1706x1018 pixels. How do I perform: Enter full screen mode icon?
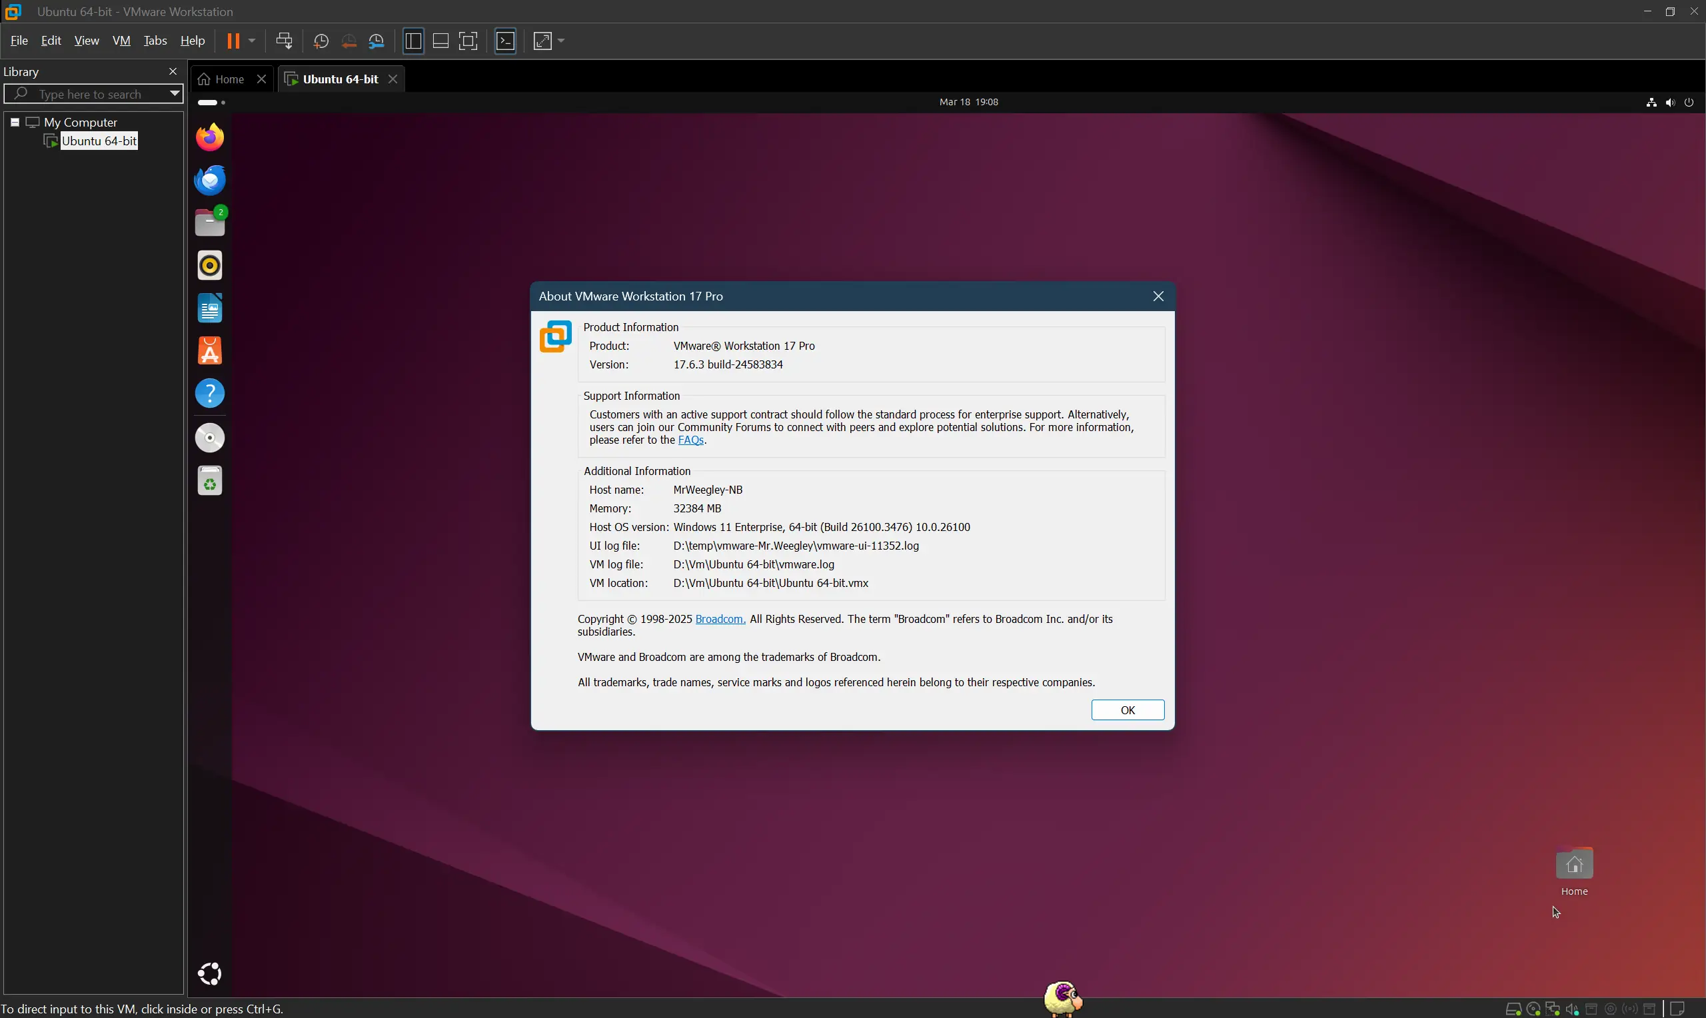[x=468, y=41]
